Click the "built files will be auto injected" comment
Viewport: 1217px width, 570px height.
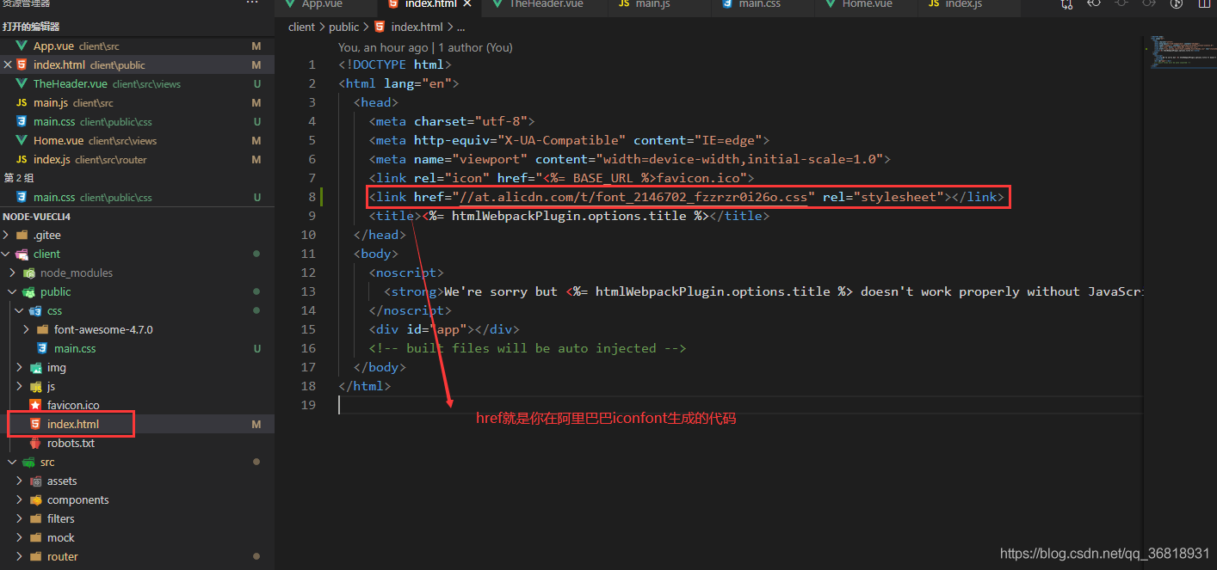pyautogui.click(x=528, y=348)
